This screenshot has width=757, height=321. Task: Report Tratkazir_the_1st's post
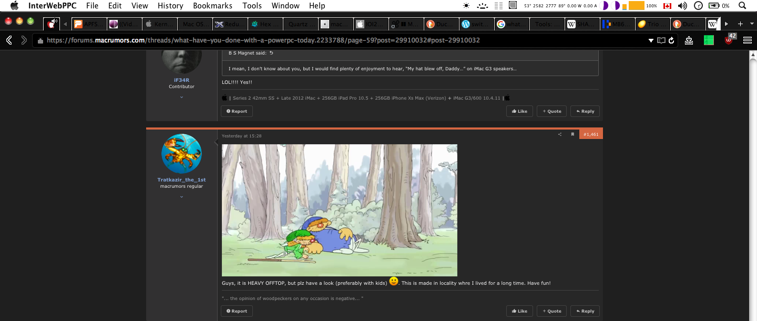237,311
